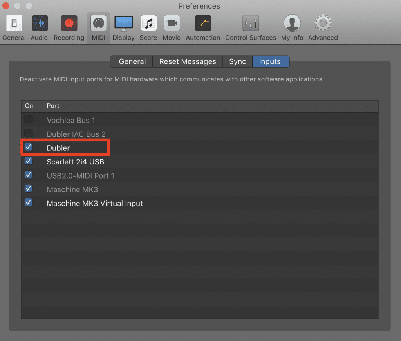401x341 pixels.
Task: Open the Recording preferences icon
Action: click(69, 23)
